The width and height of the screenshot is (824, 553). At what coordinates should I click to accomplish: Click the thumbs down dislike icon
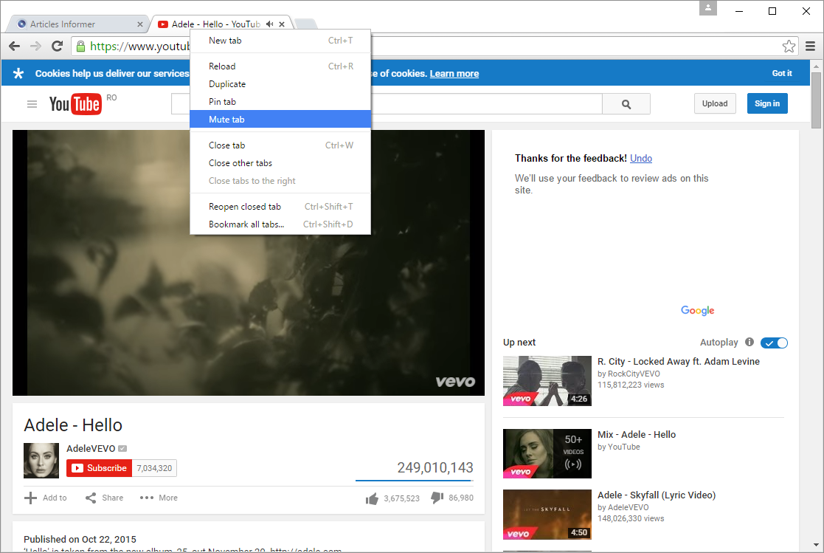437,498
